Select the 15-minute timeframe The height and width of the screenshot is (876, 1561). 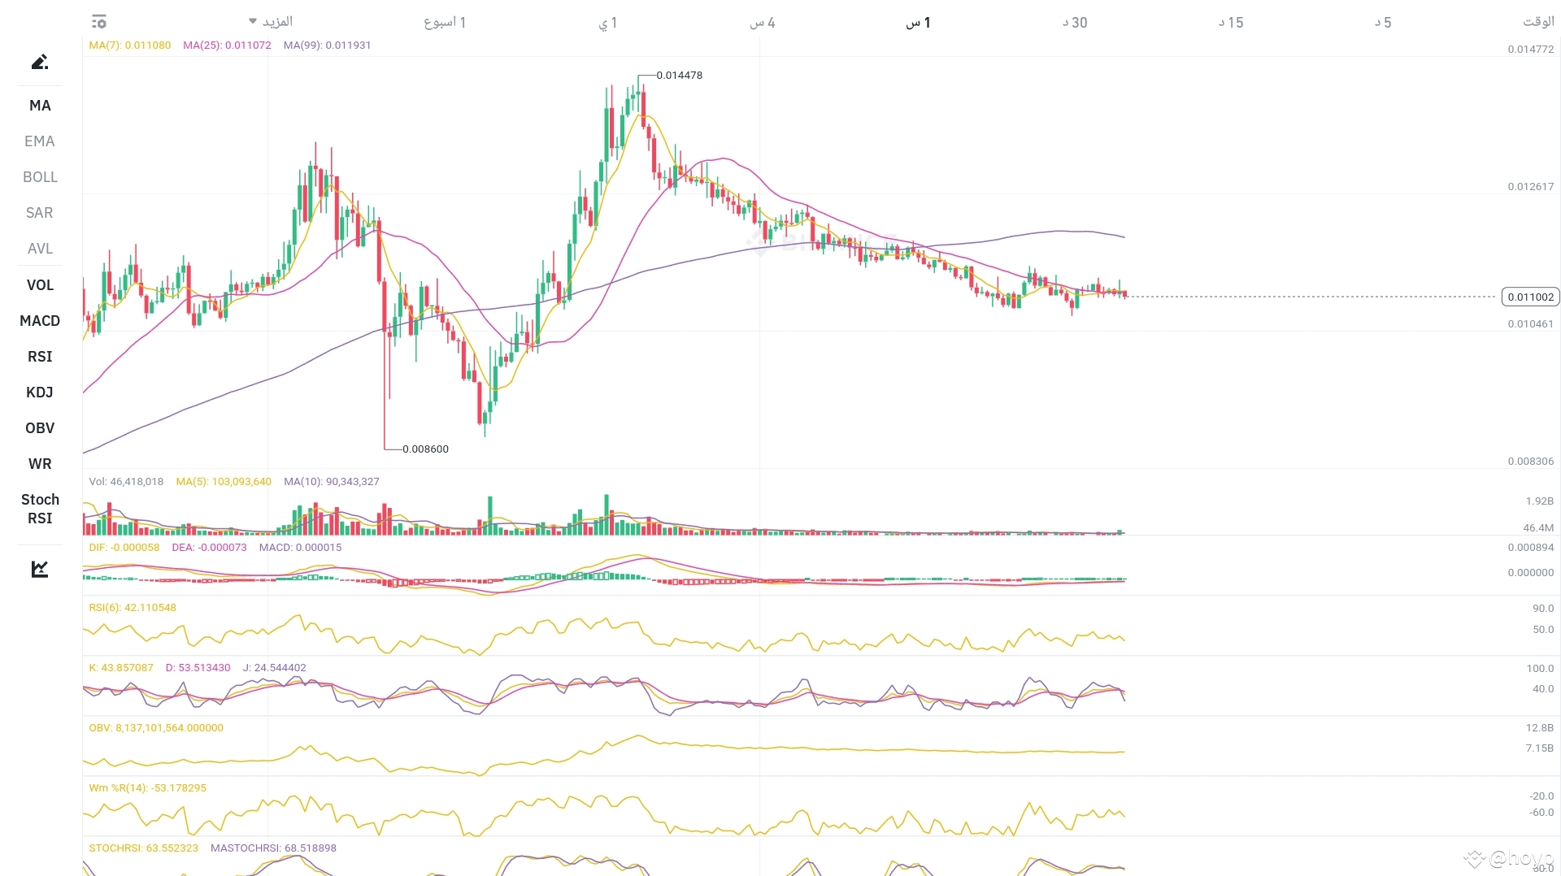[1231, 22]
